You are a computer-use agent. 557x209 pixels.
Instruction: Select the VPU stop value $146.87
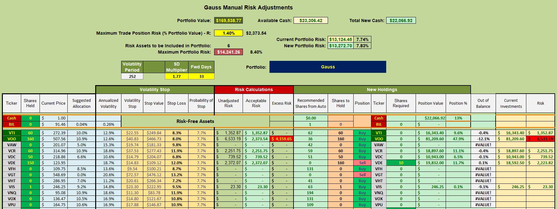(154, 205)
